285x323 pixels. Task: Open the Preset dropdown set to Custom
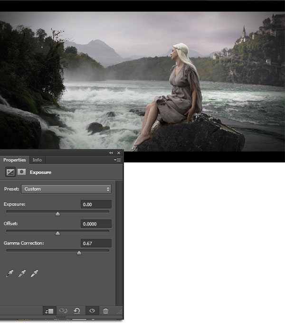66,189
